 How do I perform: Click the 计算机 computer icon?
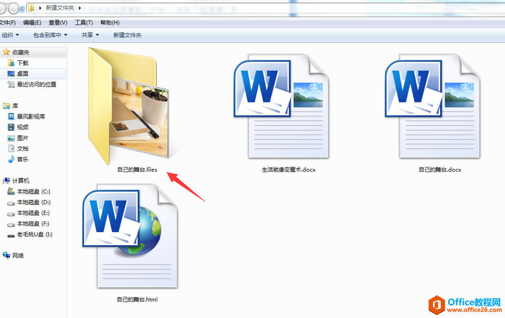tap(6, 181)
